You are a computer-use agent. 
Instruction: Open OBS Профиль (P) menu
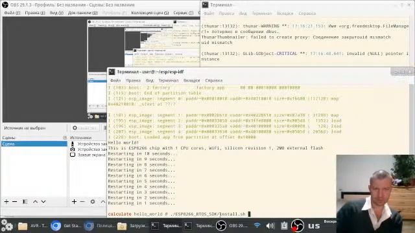[114, 13]
